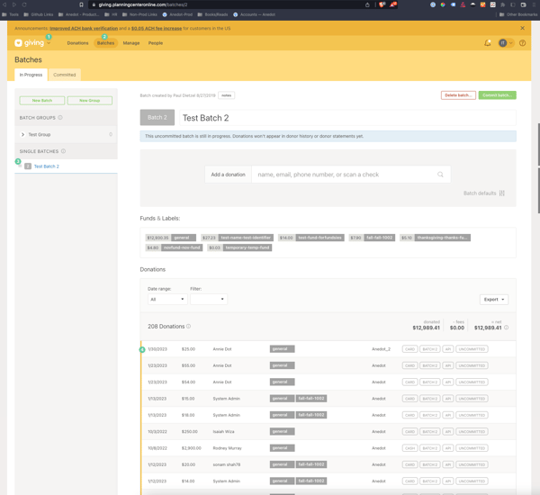Click the gray Batch 2 badge
The image size is (540, 495).
coord(157,118)
